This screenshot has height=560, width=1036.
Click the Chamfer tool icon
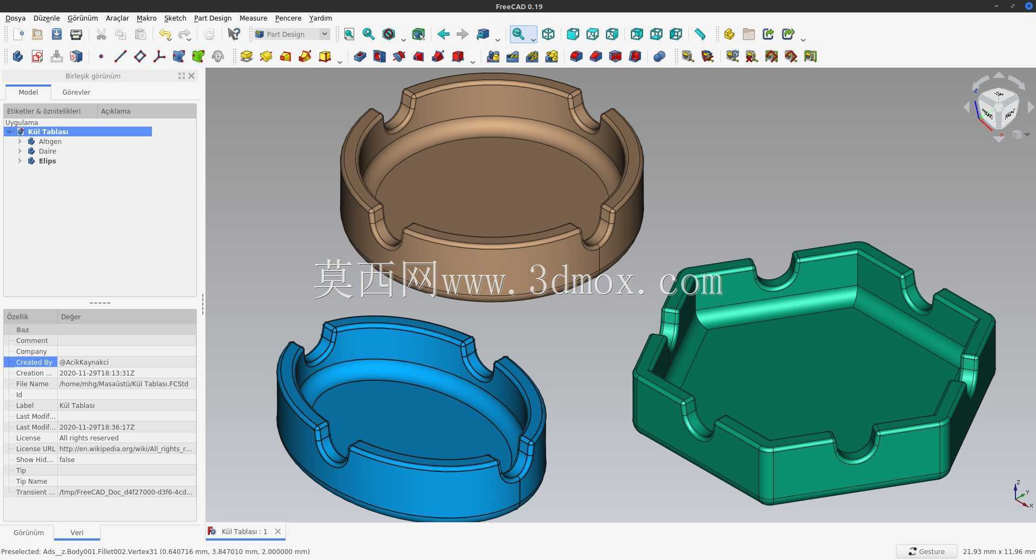click(596, 56)
